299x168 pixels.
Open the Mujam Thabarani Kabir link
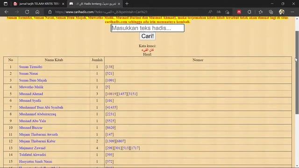[37, 141]
